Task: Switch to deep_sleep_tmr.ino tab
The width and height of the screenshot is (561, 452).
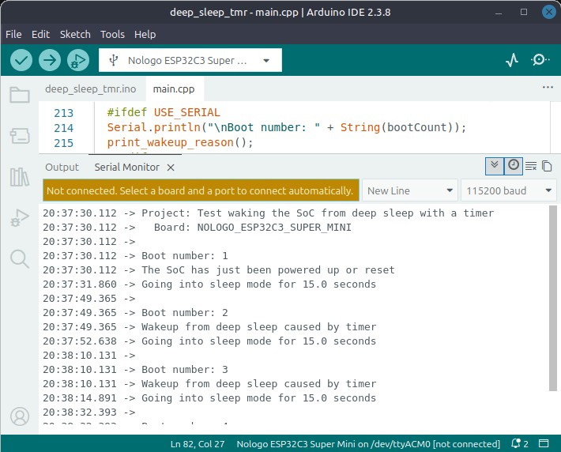Action: tap(91, 89)
